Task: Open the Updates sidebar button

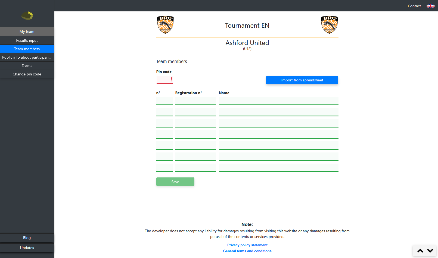Action: point(27,248)
